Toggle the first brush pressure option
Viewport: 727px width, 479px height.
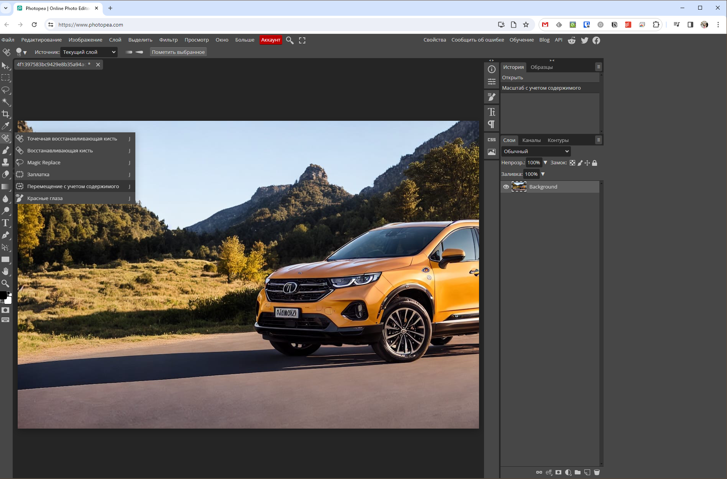pyautogui.click(x=129, y=52)
